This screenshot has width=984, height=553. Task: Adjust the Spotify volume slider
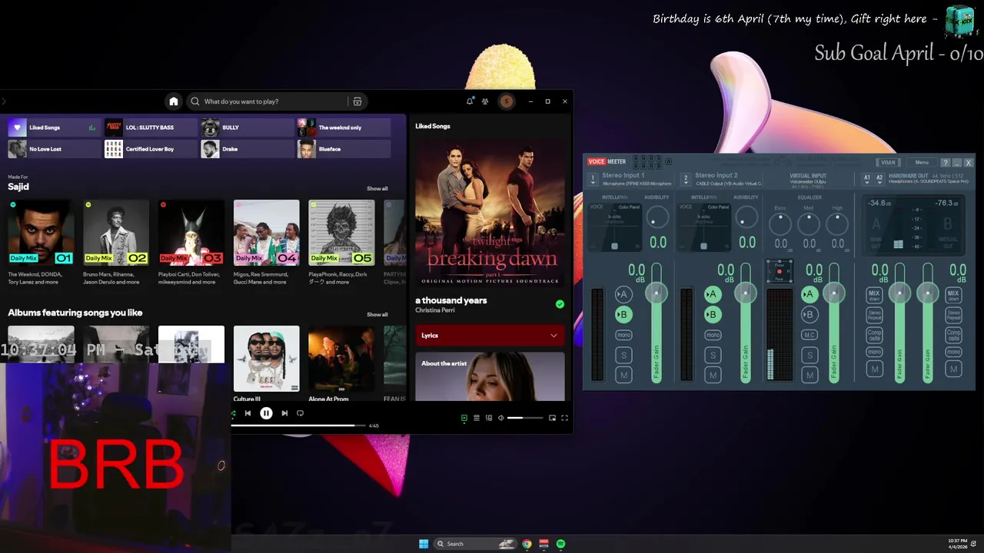525,418
